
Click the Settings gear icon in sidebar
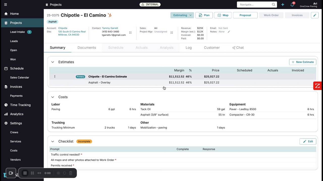pos(6,123)
